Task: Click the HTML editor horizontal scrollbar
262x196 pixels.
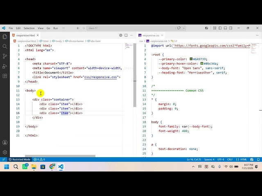Action: click(x=60, y=156)
